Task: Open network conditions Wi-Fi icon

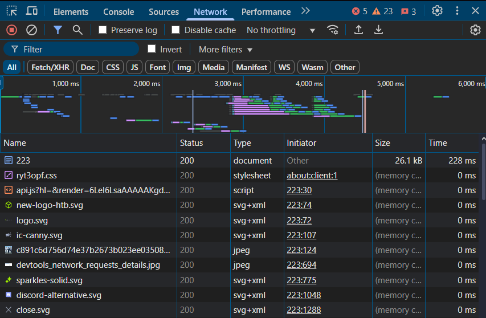Action: tap(333, 30)
